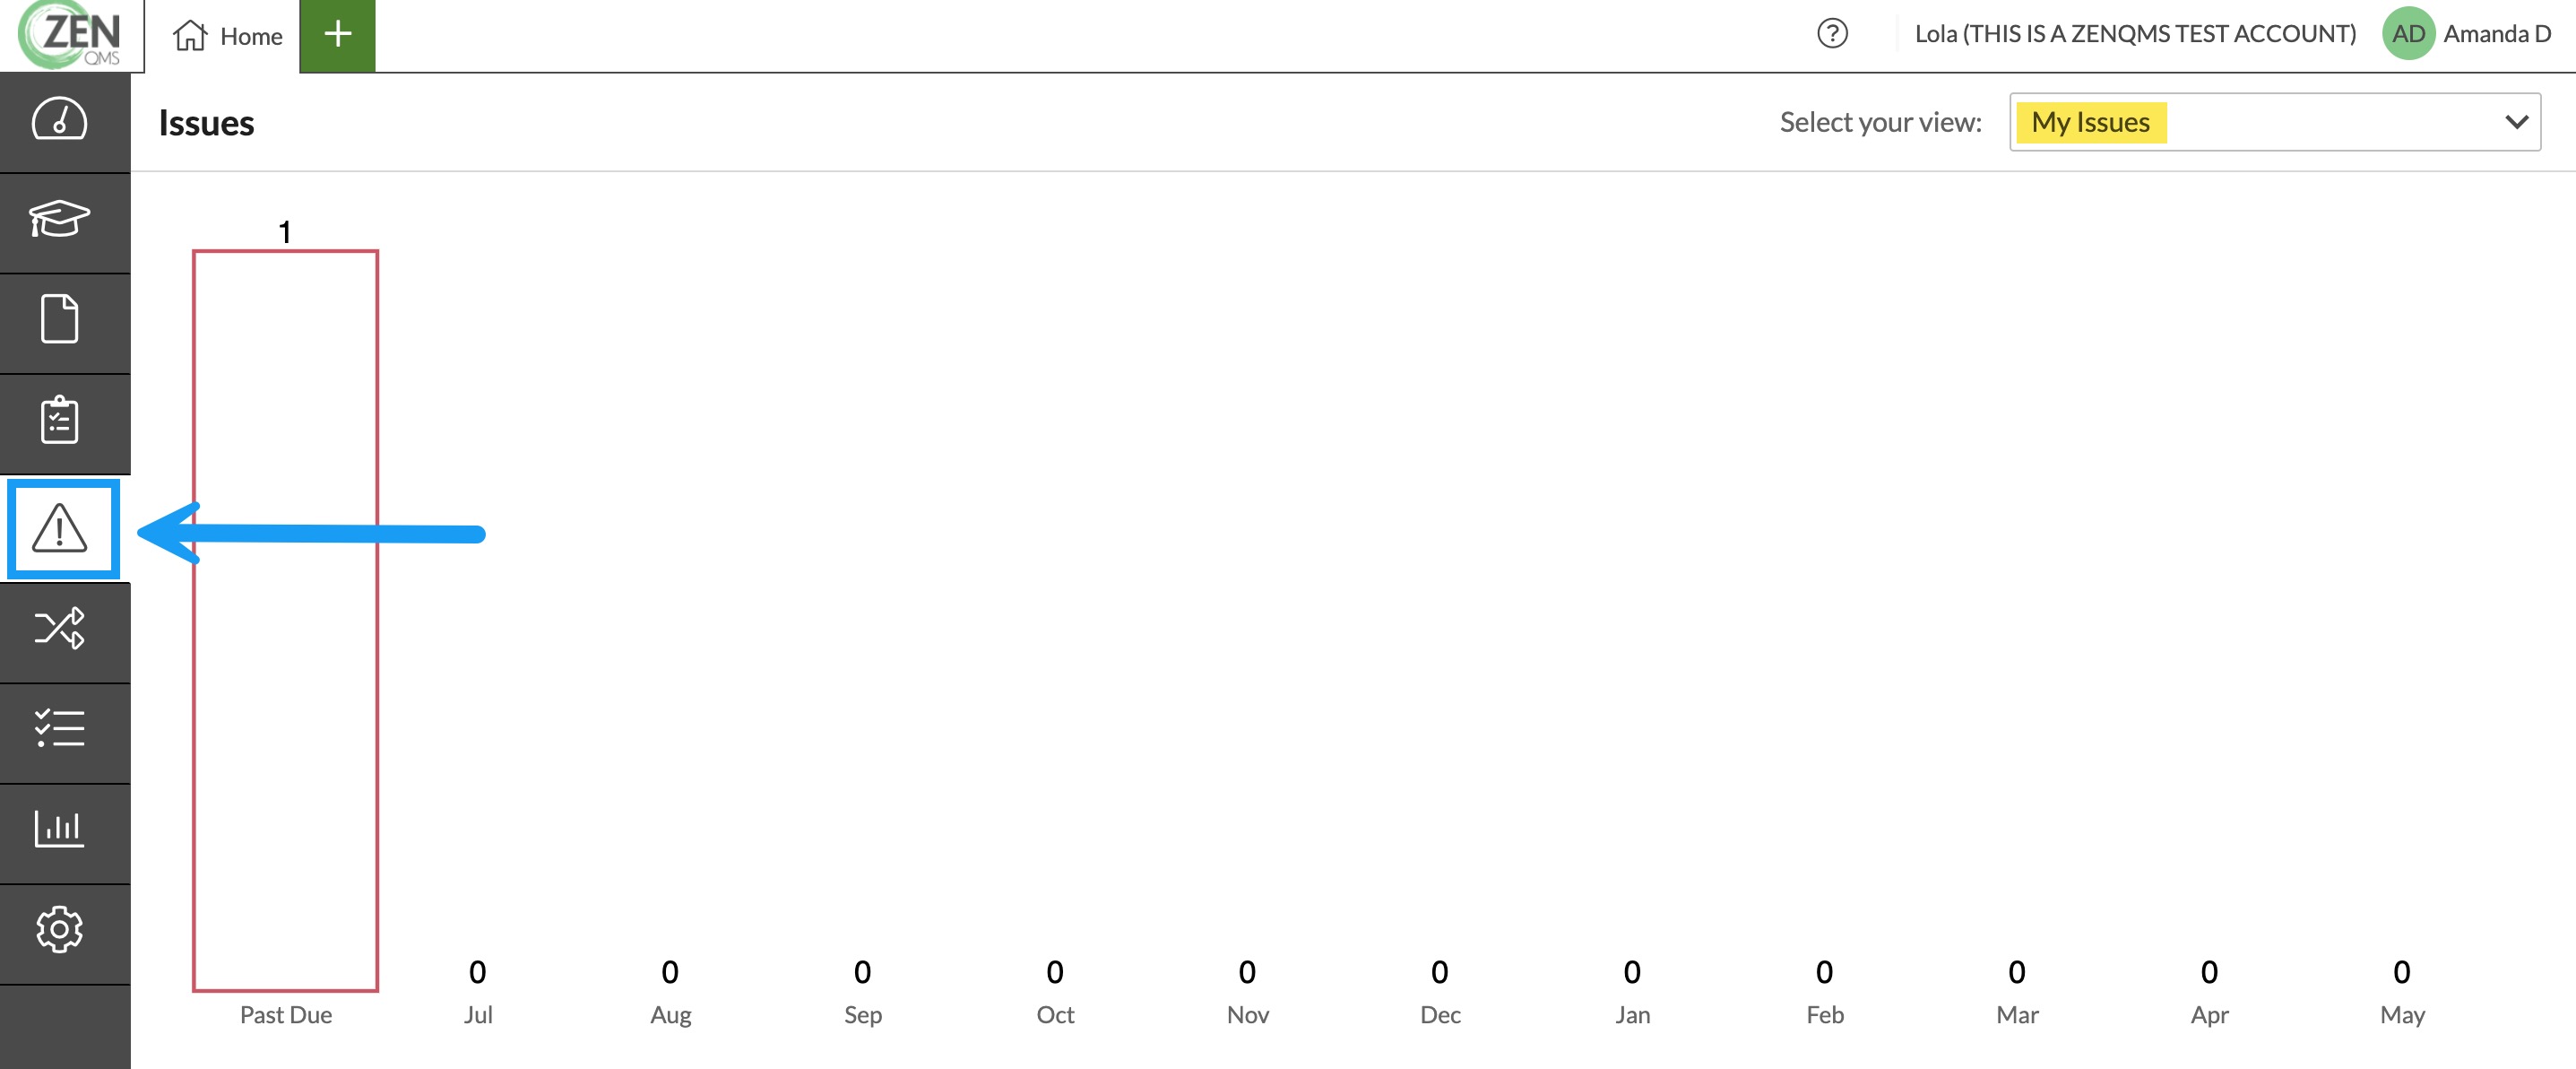2576x1069 pixels.
Task: Click the help question mark icon
Action: (1832, 34)
